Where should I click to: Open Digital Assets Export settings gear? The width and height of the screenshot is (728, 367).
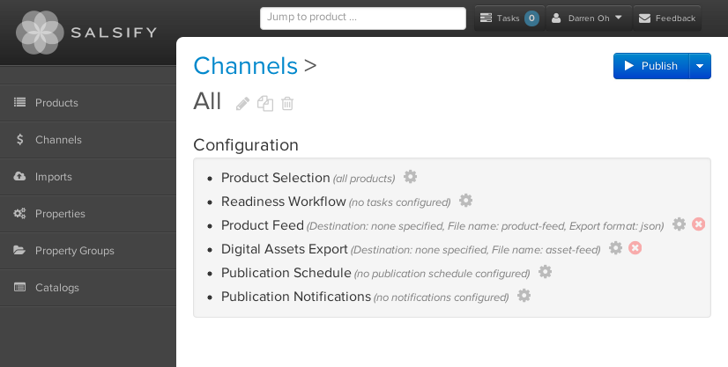616,247
